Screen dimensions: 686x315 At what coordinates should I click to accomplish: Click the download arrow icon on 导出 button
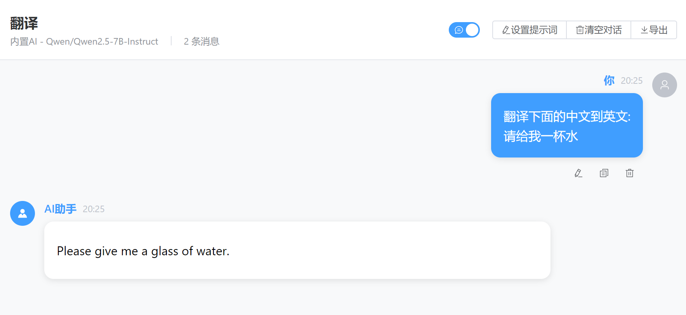[x=644, y=29]
